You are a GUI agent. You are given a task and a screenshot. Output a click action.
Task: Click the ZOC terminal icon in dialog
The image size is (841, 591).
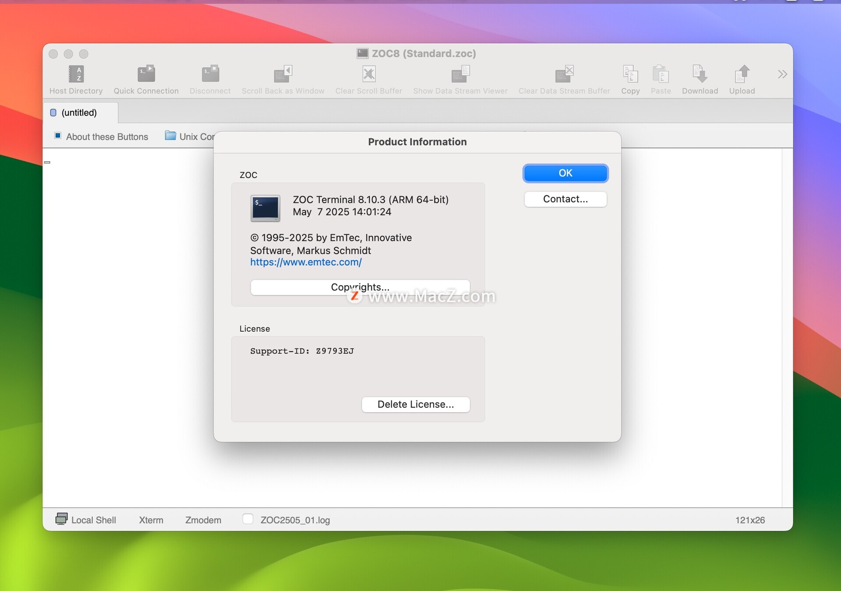265,208
